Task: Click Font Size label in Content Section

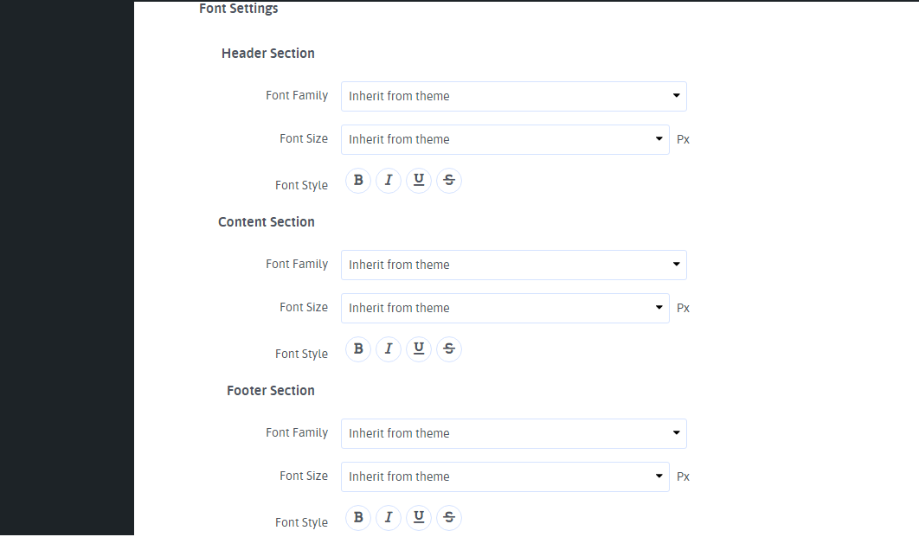Action: (304, 308)
